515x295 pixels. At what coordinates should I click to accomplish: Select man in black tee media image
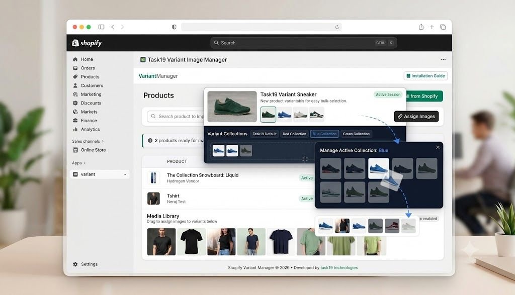[x=161, y=242]
